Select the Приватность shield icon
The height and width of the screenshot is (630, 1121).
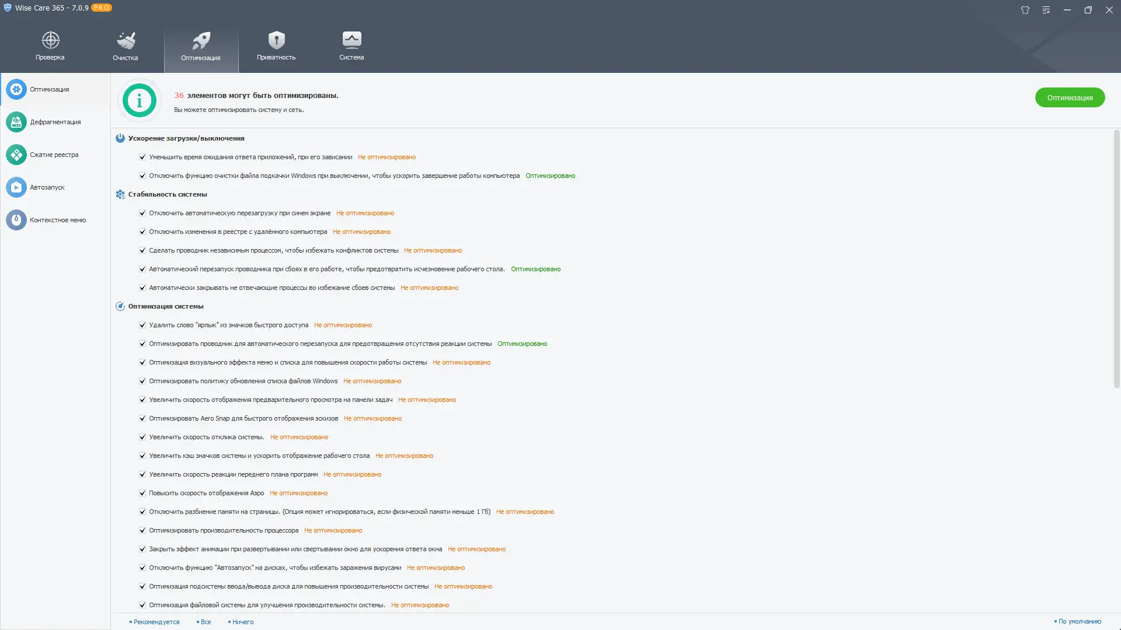(x=276, y=40)
